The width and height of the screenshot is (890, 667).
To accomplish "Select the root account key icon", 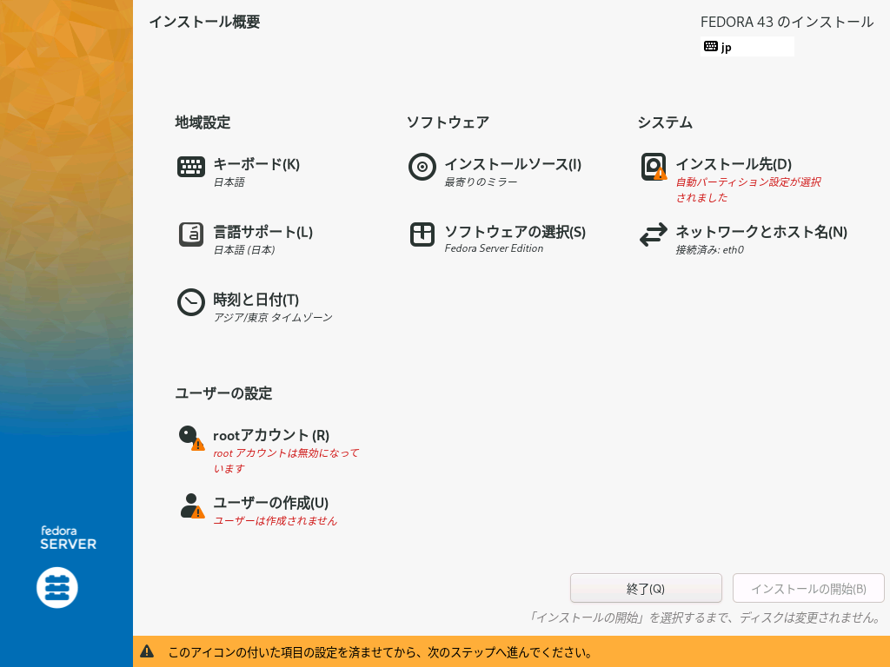I will (x=191, y=438).
